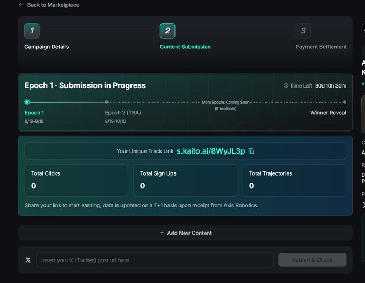Open Campaign Details step label
The image size is (365, 283).
point(47,47)
